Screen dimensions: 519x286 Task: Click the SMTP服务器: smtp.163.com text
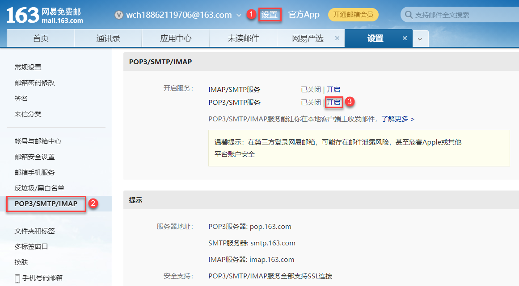(252, 243)
